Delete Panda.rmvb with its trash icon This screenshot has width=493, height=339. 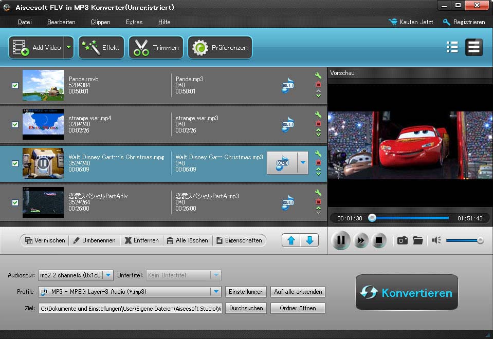[x=318, y=85]
